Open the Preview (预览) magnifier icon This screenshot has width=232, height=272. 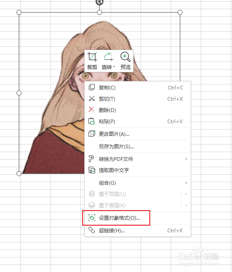click(125, 57)
